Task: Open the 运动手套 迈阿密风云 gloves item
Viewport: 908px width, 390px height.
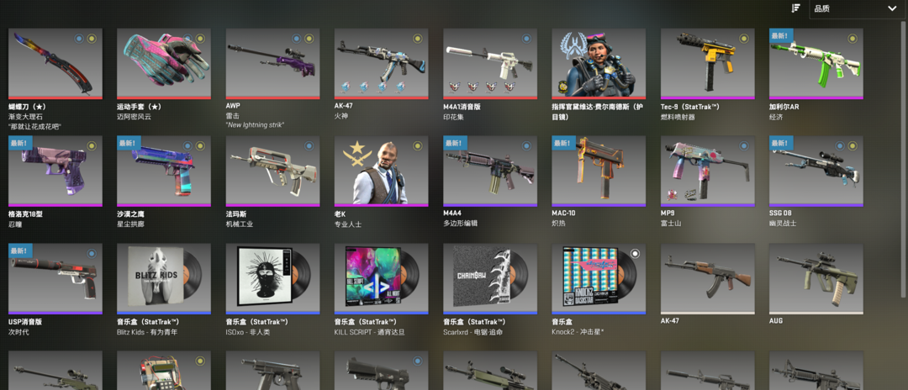Action: (164, 64)
